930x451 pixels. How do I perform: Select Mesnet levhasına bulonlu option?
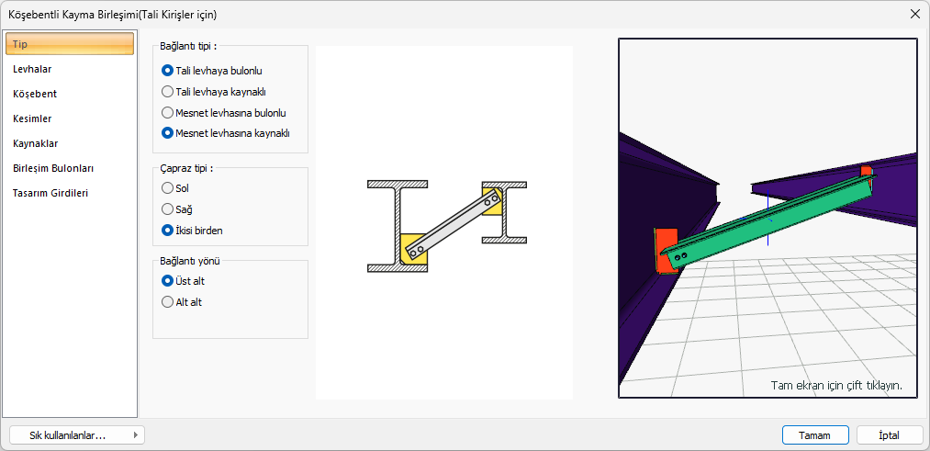(x=167, y=112)
